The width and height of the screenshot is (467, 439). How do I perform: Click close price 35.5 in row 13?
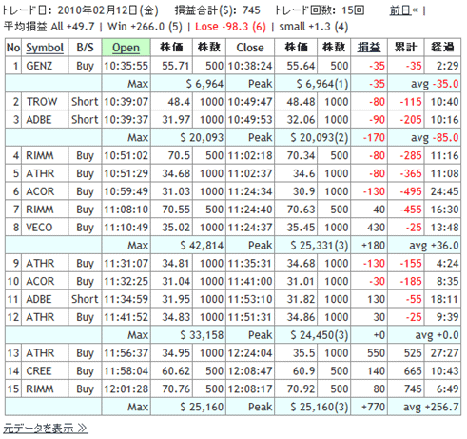304,353
